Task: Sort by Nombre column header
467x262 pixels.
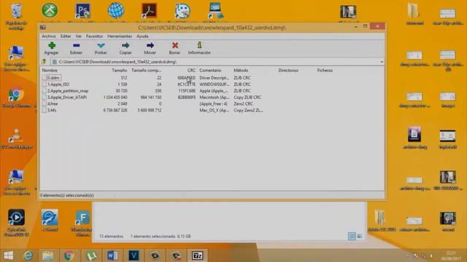Action: pos(50,71)
